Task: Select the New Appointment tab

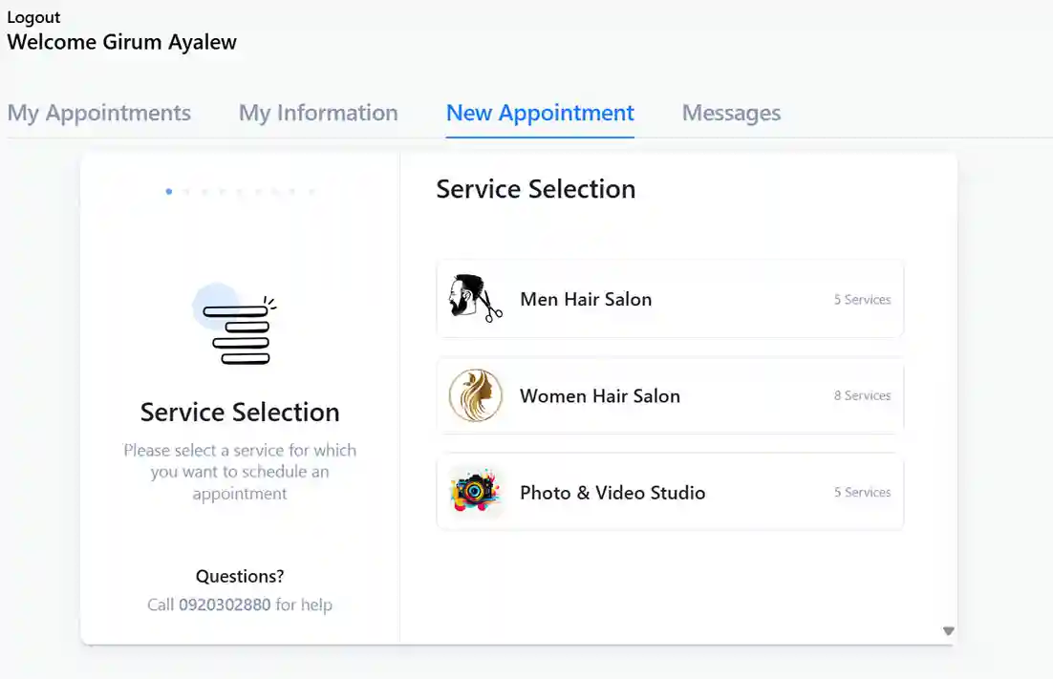Action: tap(540, 113)
